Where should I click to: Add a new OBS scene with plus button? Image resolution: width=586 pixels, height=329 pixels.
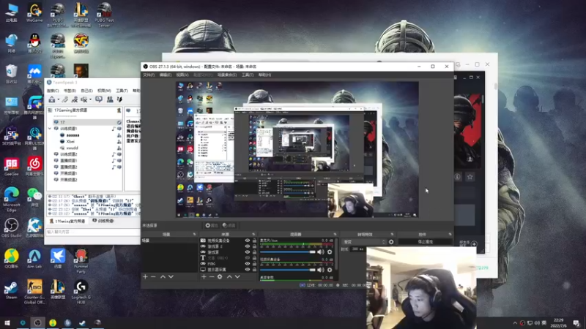[x=145, y=277]
